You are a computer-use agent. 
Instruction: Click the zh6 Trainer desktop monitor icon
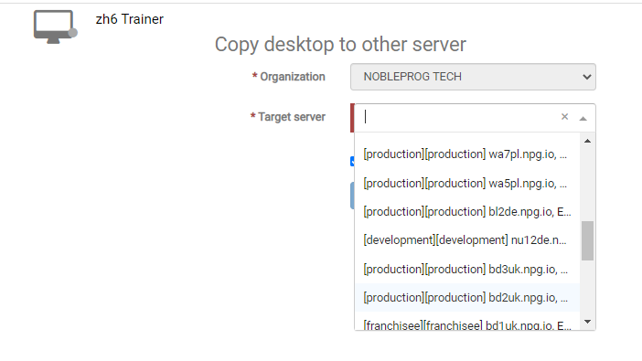[55, 27]
